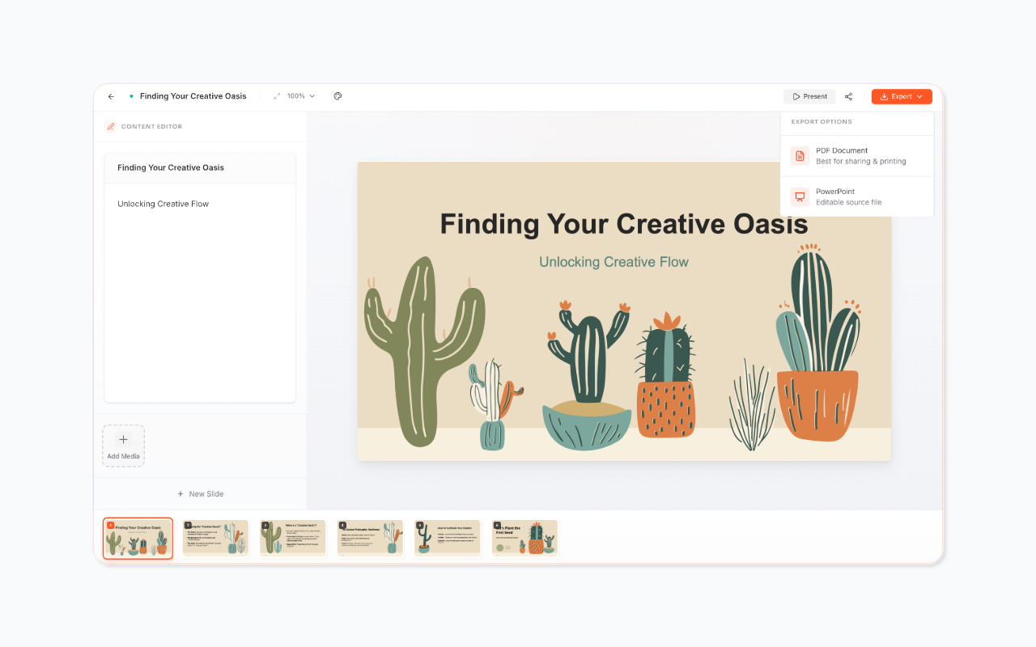Start the presentation with Present button
The image size is (1036, 647).
coord(809,96)
